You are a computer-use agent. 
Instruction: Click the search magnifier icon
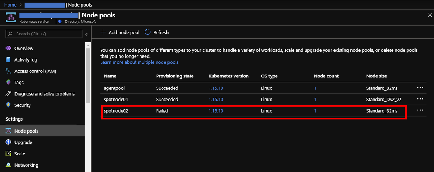(x=11, y=34)
